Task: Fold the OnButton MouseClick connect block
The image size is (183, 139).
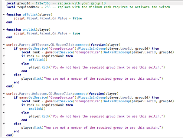Action: [x=4, y=94]
